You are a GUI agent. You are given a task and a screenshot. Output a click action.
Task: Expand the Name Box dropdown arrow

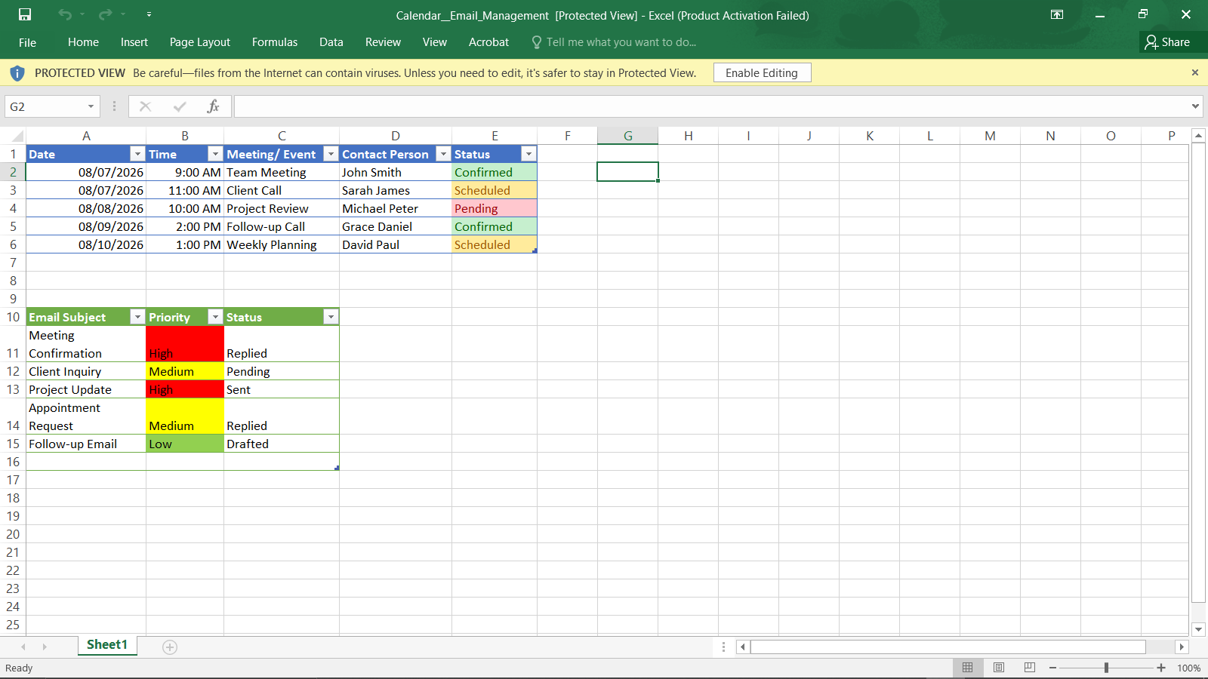91,106
